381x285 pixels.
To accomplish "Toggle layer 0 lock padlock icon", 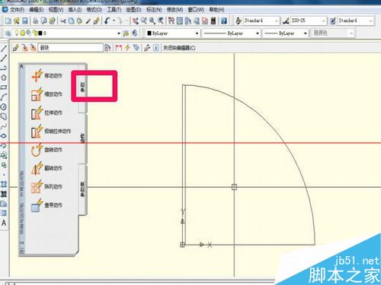I will coord(35,33).
